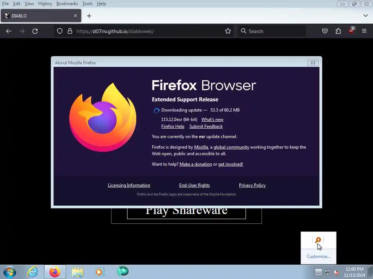List all tabs via chevron arrow
This screenshot has height=279, width=373.
(x=366, y=16)
